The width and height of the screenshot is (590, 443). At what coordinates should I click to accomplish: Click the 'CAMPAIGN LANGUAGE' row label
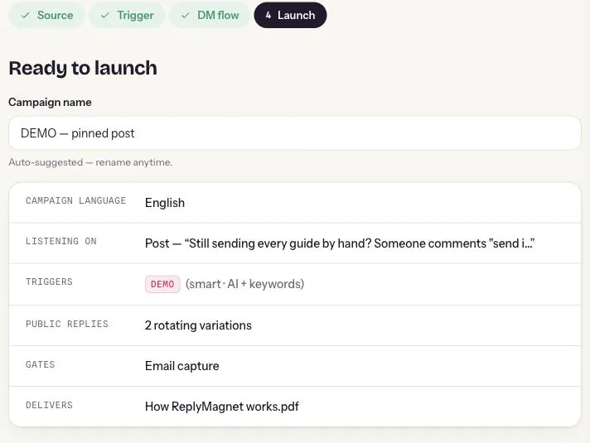click(x=75, y=201)
